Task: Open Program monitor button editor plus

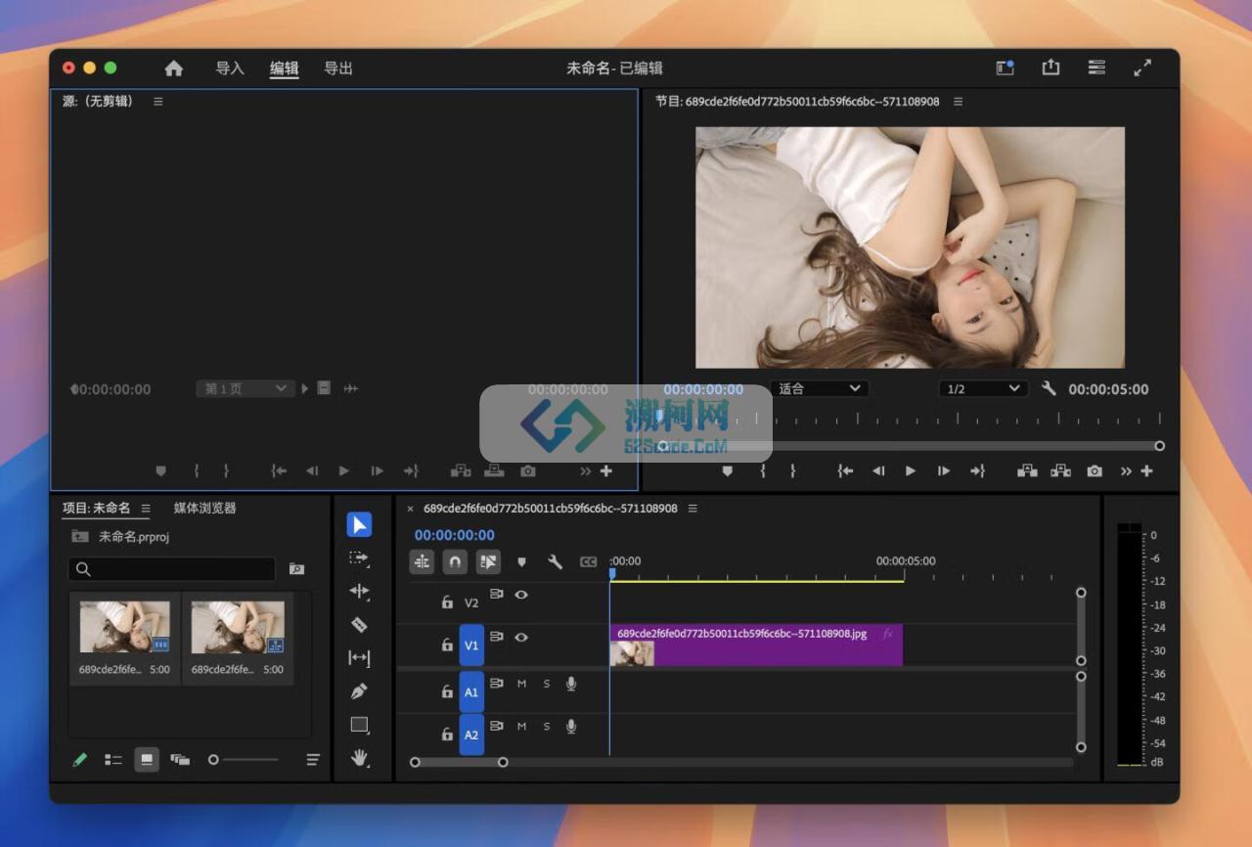Action: tap(1146, 470)
